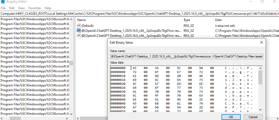This screenshot has width=279, height=120.
Task: Click hex byte 6E at offset 00000040
Action: 135,99
